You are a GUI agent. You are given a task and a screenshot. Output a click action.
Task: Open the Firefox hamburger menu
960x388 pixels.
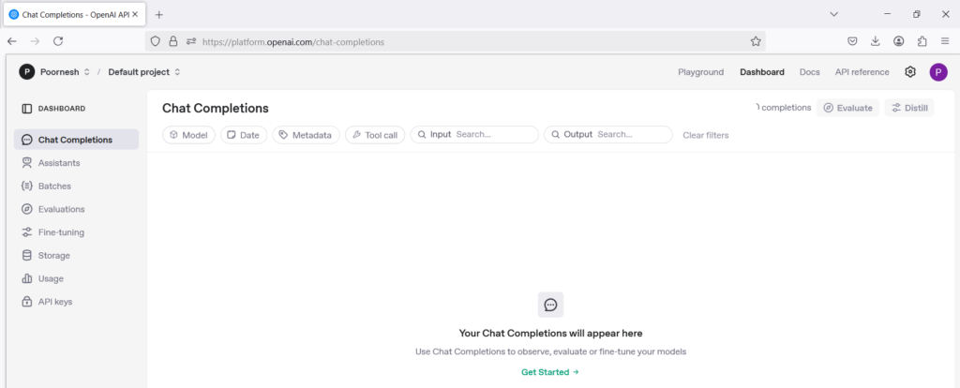pos(945,41)
